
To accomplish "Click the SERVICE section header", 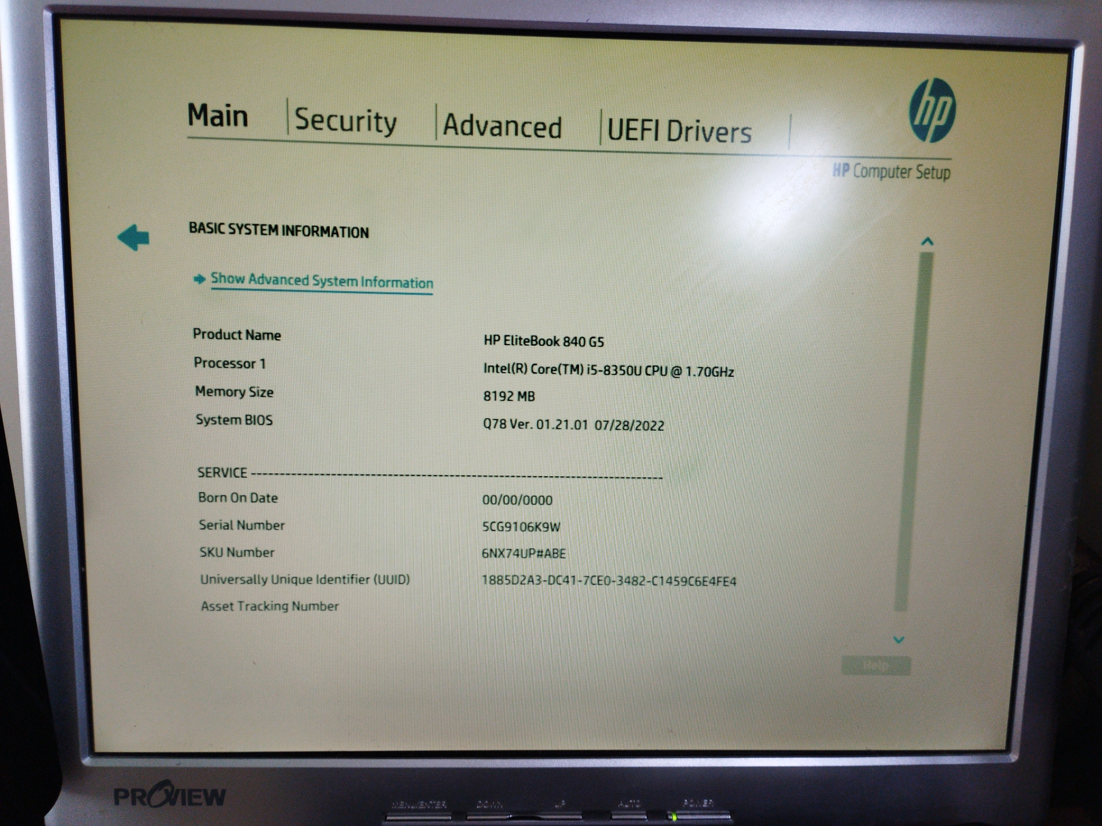I will click(x=222, y=472).
